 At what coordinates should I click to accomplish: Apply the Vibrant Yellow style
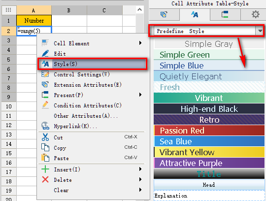pyautogui.click(x=209, y=152)
